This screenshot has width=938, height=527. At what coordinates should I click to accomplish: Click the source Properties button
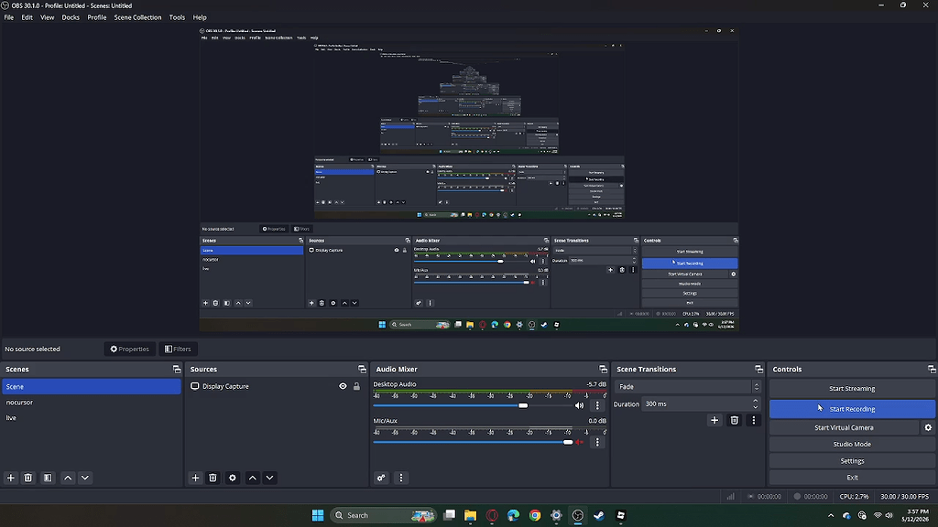click(x=130, y=349)
